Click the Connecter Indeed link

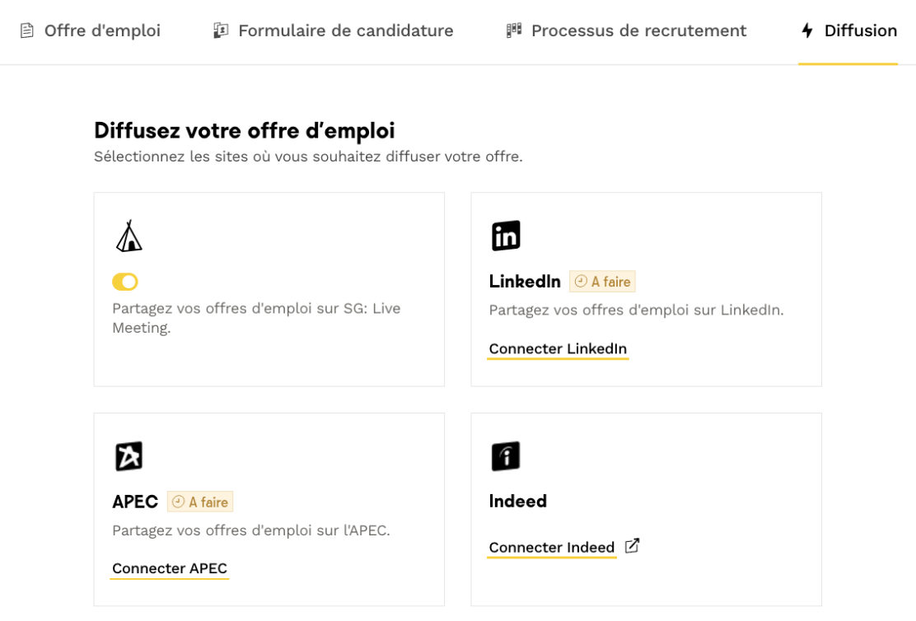tap(551, 548)
